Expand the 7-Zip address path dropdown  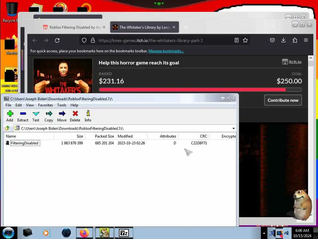pos(234,129)
